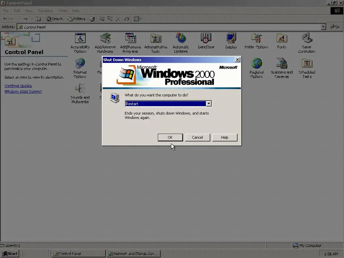Close Shut Down Windows dialog with X

238,60
